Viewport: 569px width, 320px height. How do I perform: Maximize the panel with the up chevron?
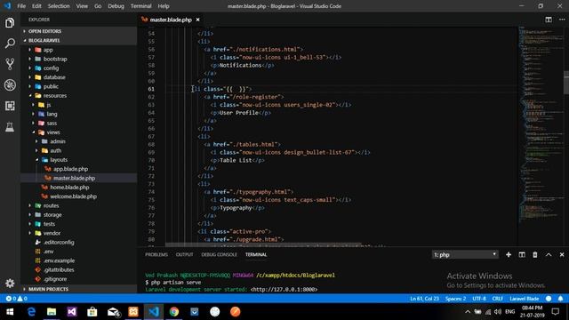tap(549, 255)
